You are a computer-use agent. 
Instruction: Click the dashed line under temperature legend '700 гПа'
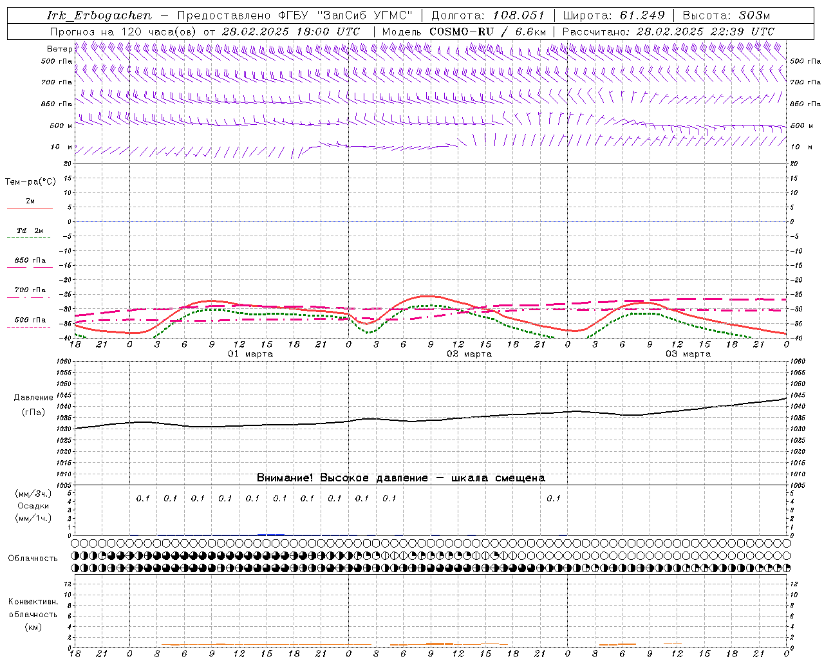(28, 298)
